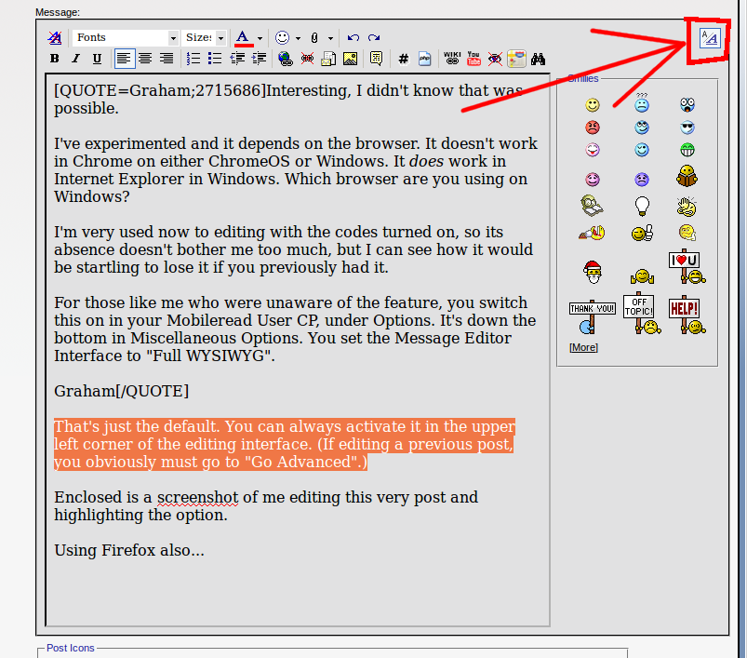This screenshot has height=658, width=747.
Task: Click the YouTube embed icon
Action: [x=474, y=59]
